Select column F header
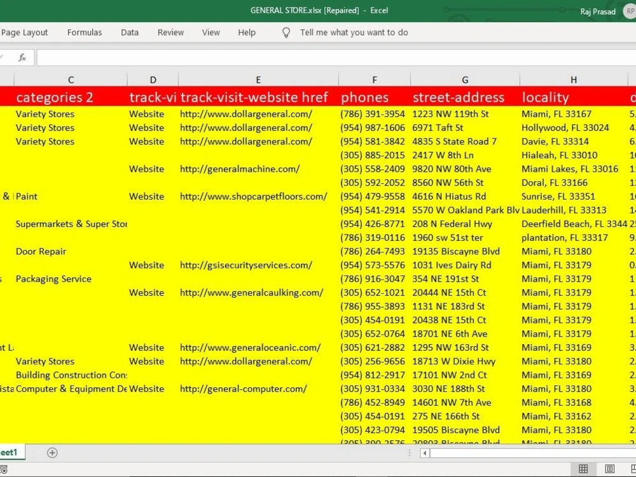The height and width of the screenshot is (477, 636). click(375, 80)
